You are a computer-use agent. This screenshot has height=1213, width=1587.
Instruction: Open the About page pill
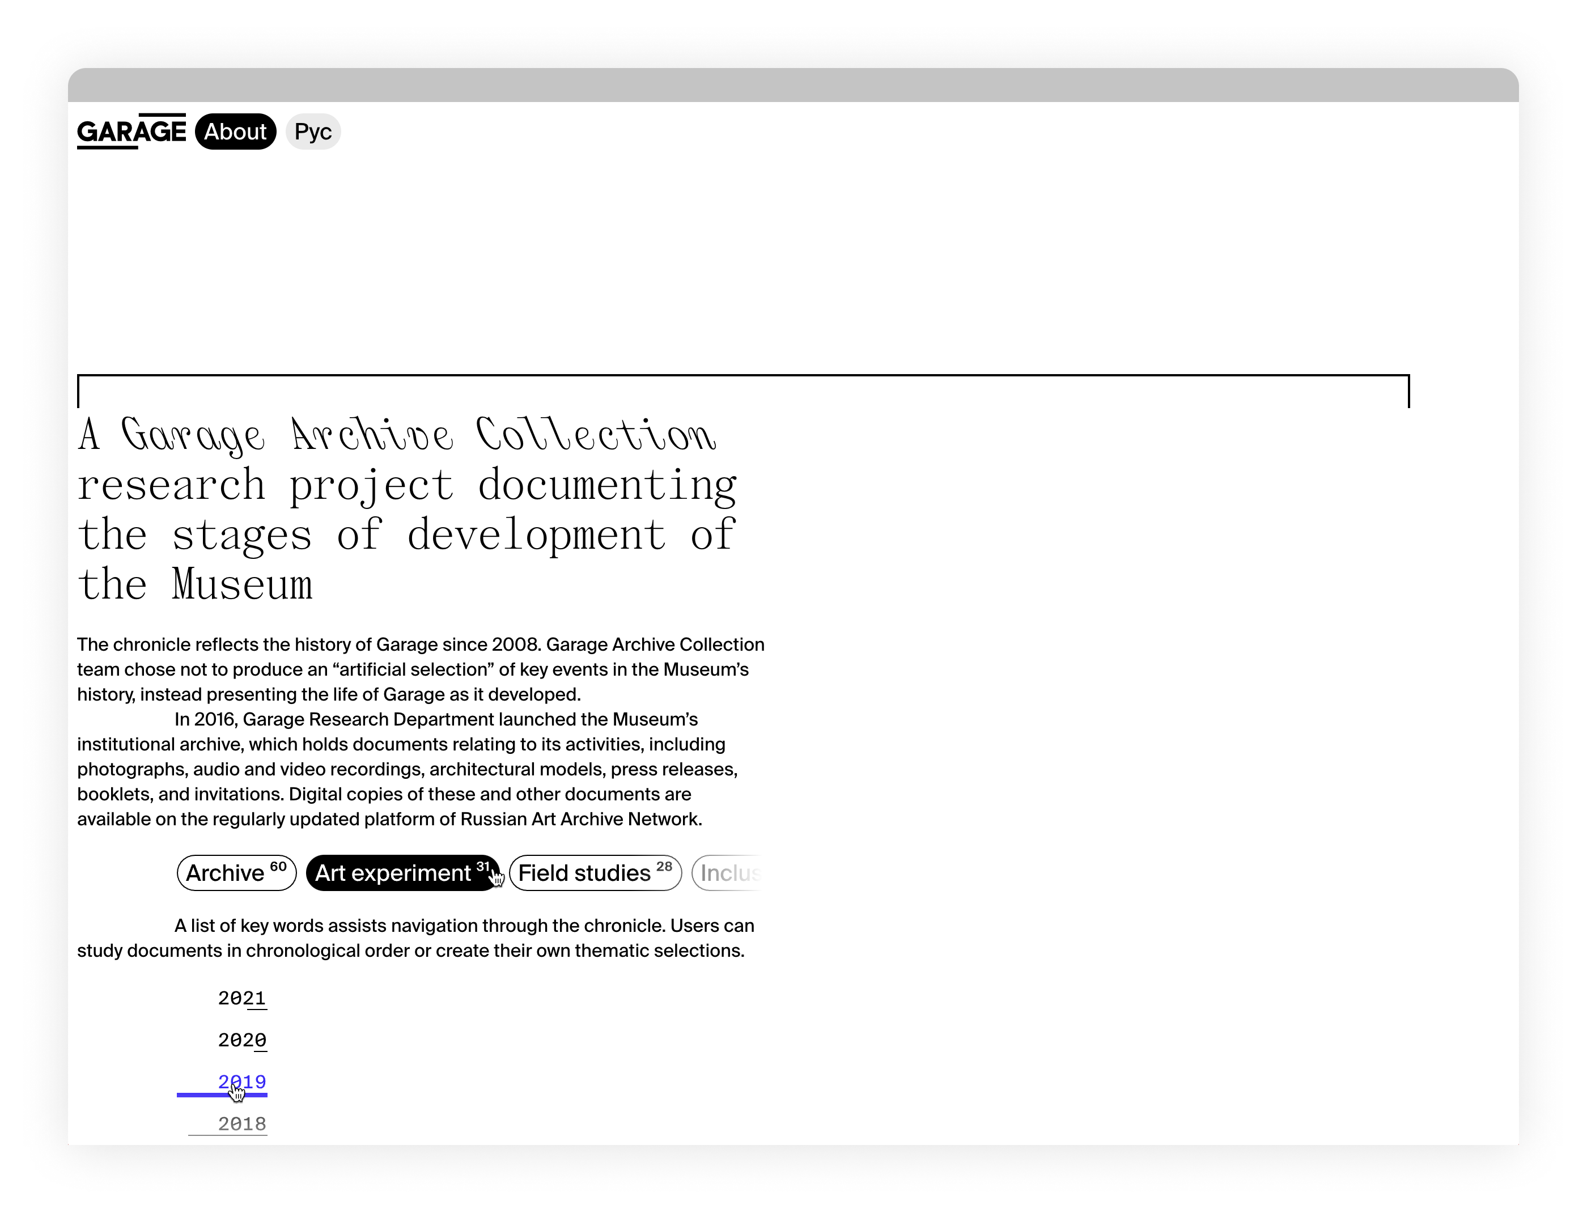(235, 132)
